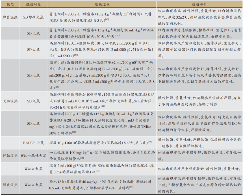
Task: Open citation reference [51]
Action: tap(74, 132)
